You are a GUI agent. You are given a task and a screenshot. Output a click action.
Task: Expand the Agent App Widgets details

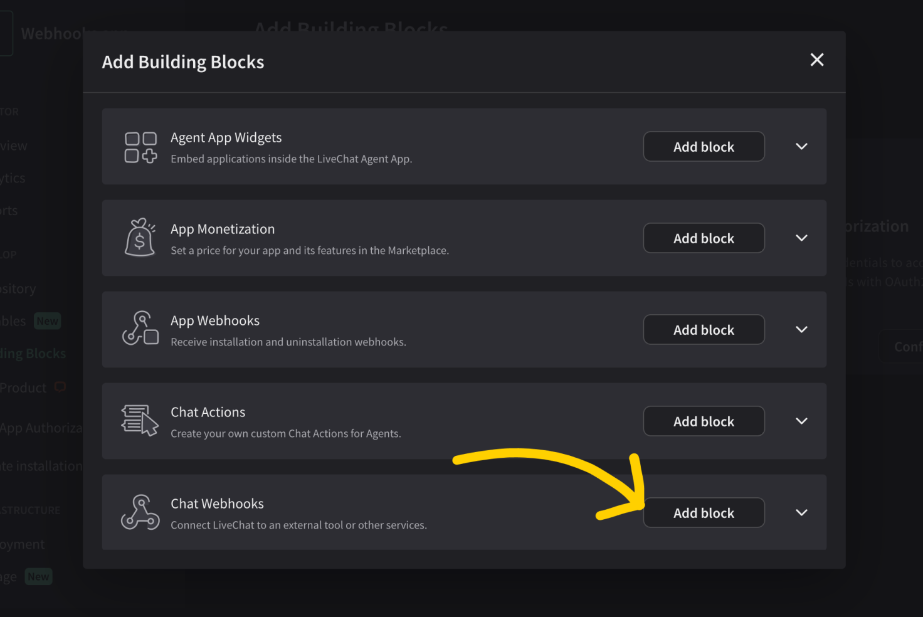801,147
